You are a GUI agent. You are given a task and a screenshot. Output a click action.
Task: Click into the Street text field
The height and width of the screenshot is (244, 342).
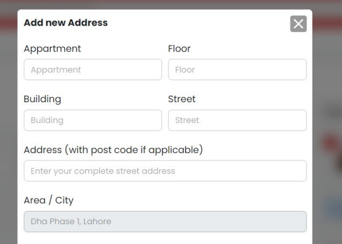pyautogui.click(x=237, y=120)
